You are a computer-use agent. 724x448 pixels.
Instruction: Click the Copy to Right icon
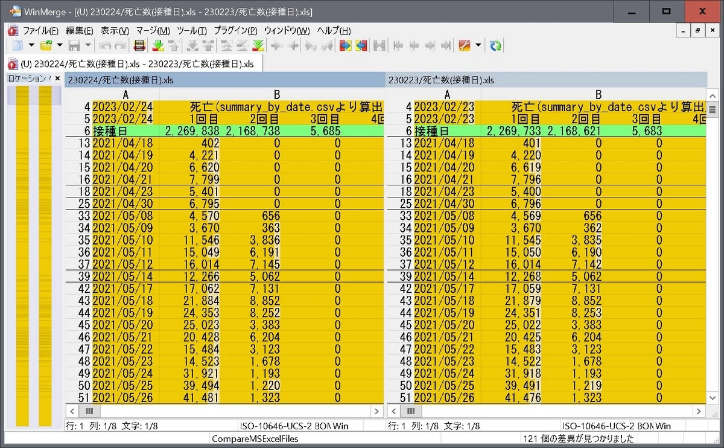tap(277, 45)
